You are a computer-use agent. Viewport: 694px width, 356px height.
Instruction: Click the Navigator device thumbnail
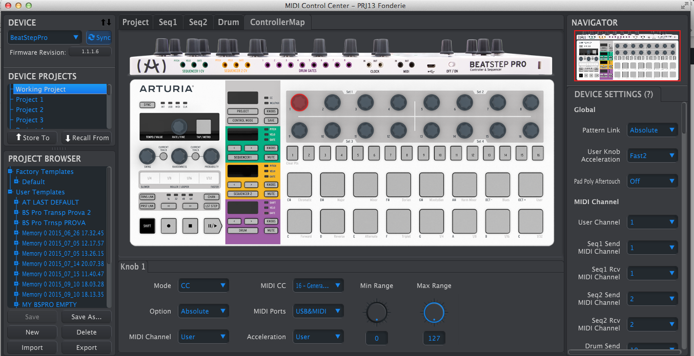pyautogui.click(x=627, y=56)
